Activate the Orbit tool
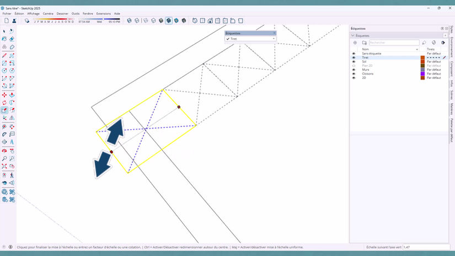The height and width of the screenshot is (256, 455). click(4, 151)
